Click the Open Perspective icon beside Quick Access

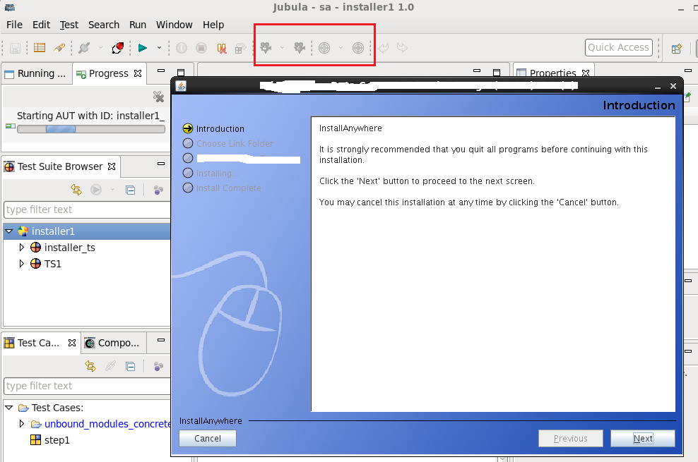pyautogui.click(x=677, y=49)
